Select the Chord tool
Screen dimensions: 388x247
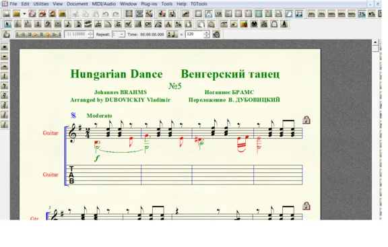(x=148, y=24)
